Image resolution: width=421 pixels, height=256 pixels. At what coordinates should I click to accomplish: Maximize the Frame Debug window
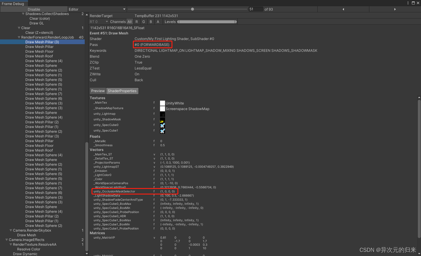tap(413, 3)
